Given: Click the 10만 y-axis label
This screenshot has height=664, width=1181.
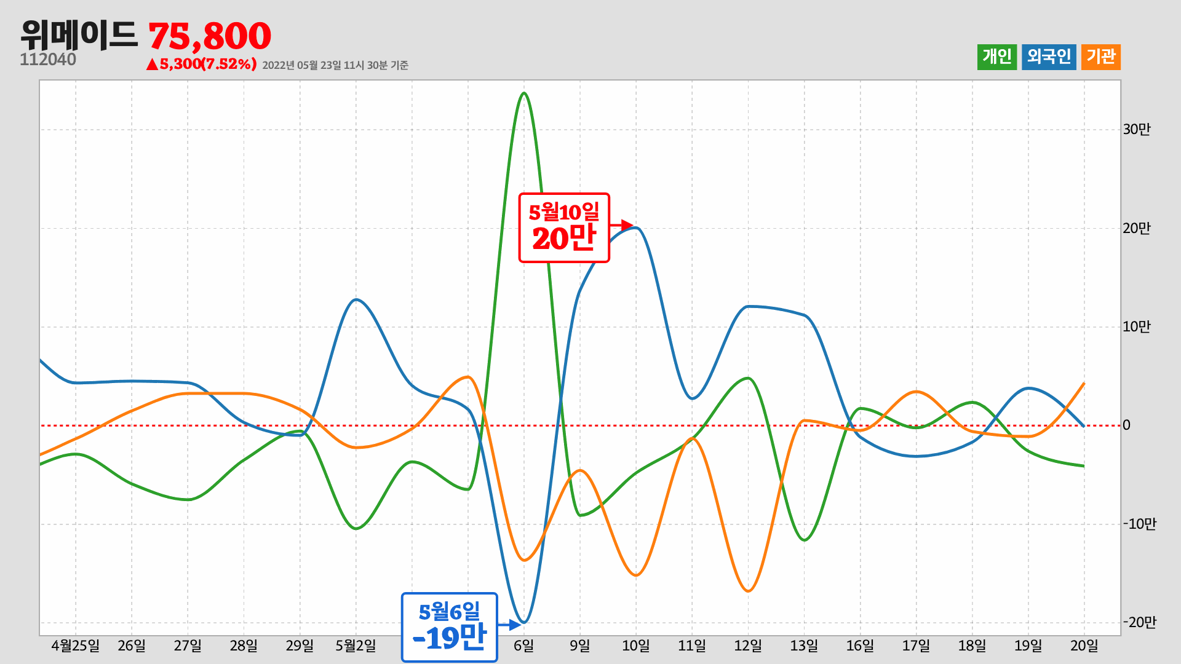Looking at the screenshot, I should (1137, 327).
